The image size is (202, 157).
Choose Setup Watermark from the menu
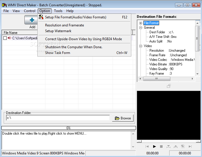84,31
